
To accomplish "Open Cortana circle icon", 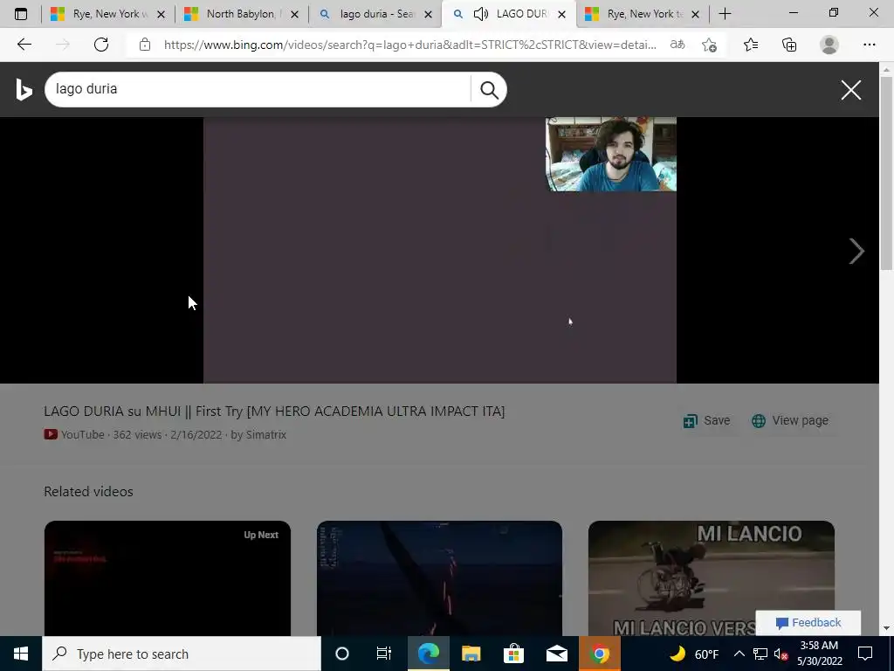I will tap(341, 654).
